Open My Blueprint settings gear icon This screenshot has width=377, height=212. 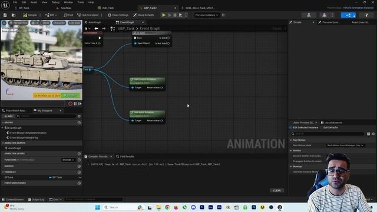[79, 116]
